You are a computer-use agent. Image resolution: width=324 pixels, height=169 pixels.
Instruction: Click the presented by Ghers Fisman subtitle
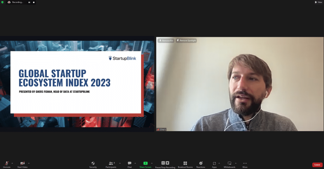pos(54,92)
